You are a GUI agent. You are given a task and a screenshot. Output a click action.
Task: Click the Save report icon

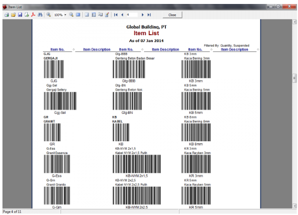[20, 15]
